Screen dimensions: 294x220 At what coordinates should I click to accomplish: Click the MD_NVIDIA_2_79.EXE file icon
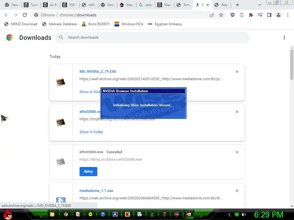click(61, 82)
